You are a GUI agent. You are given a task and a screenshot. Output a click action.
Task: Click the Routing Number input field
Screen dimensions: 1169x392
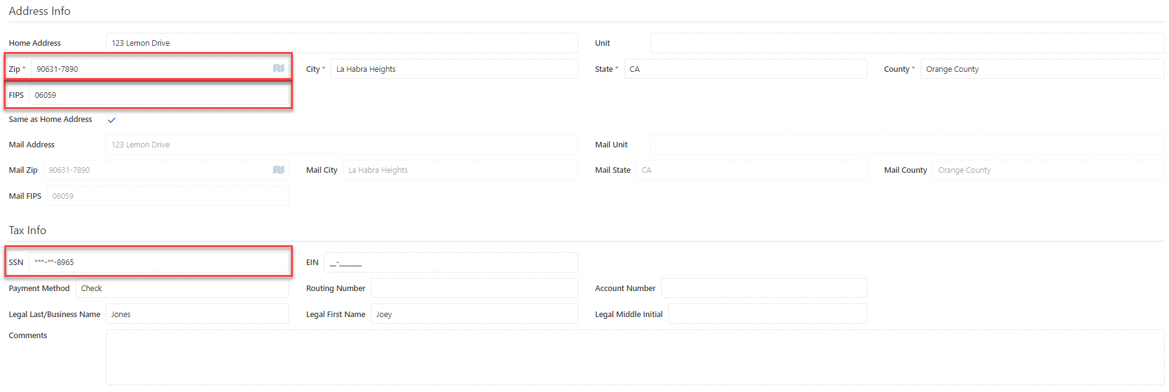474,288
